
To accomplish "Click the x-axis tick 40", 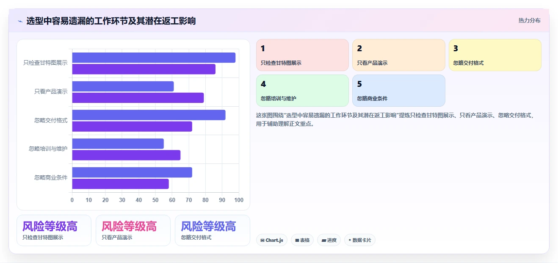I will pos(139,200).
